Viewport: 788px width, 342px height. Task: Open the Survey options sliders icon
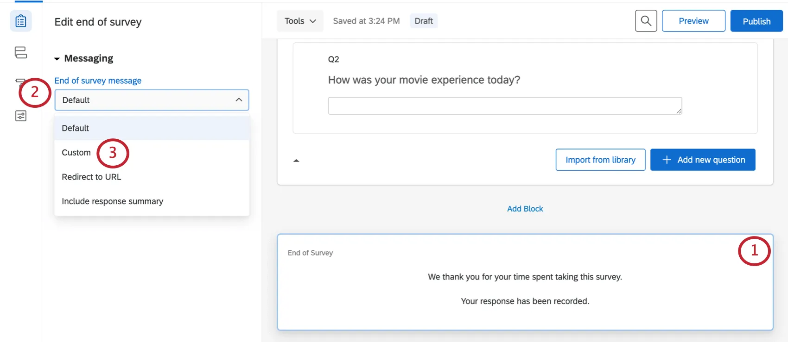click(x=21, y=116)
